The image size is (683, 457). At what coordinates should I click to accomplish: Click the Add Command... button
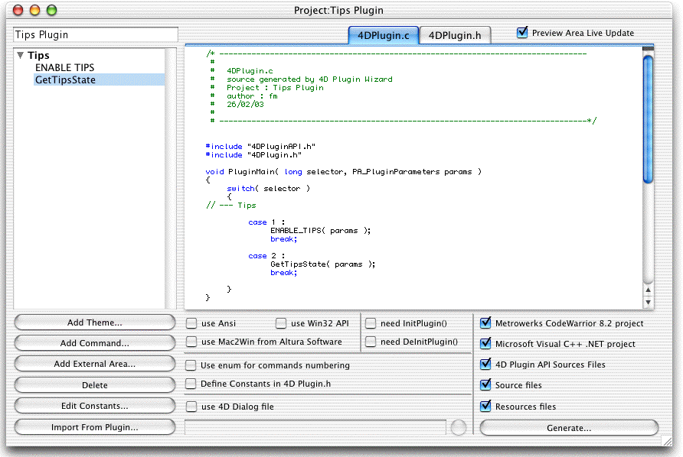coord(95,343)
